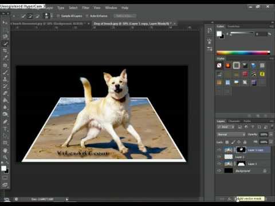Select the Path Selection tool
Screen dimensions: 275x206
click(x=5, y=136)
